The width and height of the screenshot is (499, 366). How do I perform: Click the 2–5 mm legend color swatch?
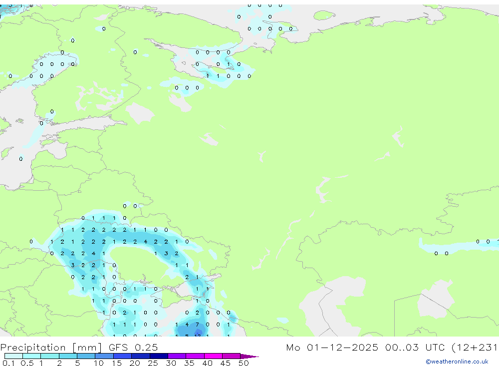(68, 356)
